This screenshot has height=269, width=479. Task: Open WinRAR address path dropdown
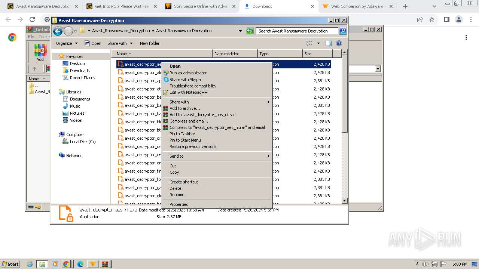(x=378, y=69)
